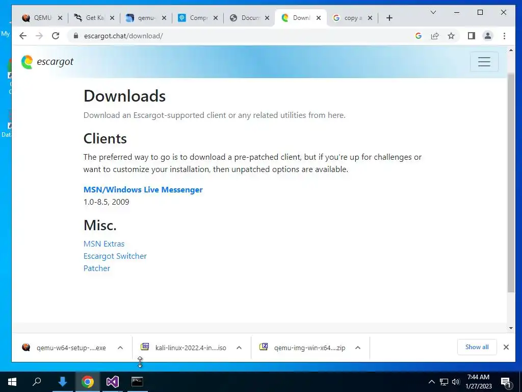Image resolution: width=522 pixels, height=392 pixels.
Task: Share this page via share icon
Action: 435,36
